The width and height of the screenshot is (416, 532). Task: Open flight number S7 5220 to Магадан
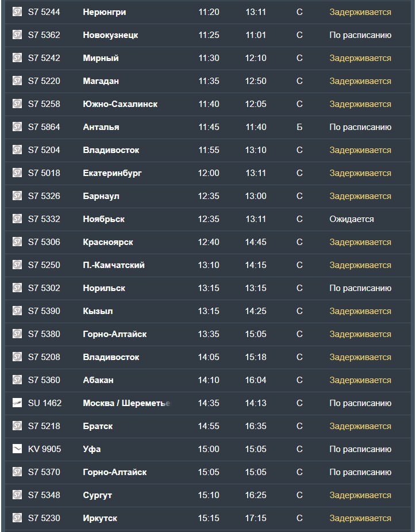pyautogui.click(x=44, y=81)
